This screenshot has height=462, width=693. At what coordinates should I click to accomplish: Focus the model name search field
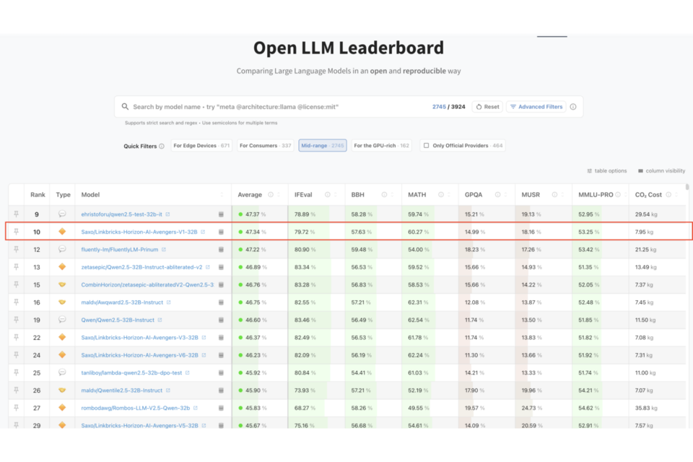pos(274,107)
